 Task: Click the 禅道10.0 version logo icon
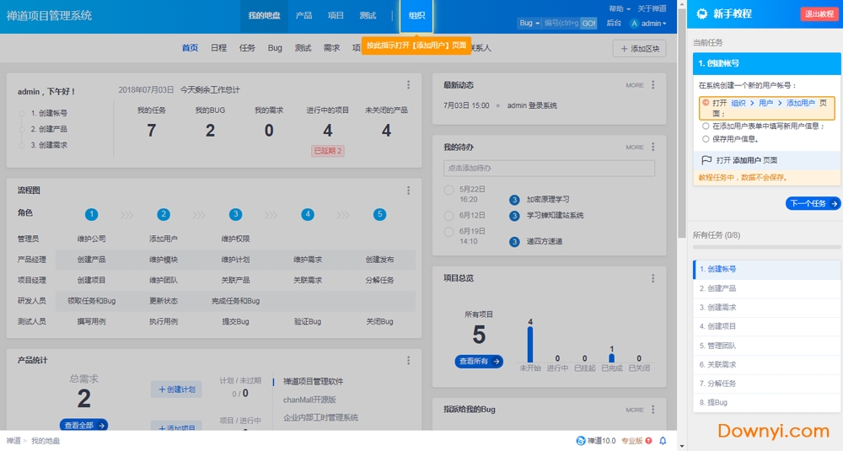click(580, 441)
